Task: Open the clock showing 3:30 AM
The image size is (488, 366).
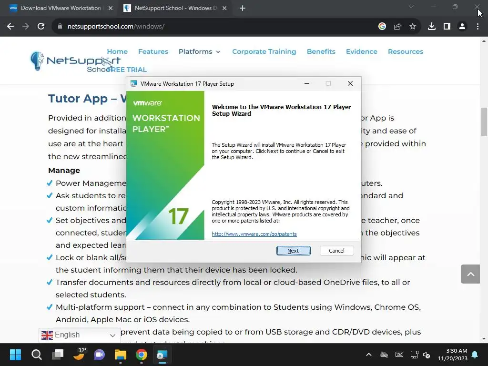Action: click(x=453, y=355)
